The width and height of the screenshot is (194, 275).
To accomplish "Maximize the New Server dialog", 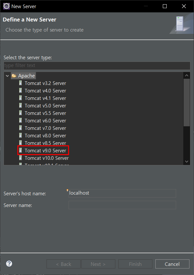I will click(165, 6).
